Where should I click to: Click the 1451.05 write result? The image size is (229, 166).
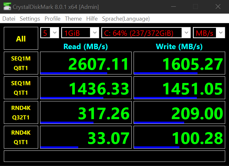click(179, 88)
